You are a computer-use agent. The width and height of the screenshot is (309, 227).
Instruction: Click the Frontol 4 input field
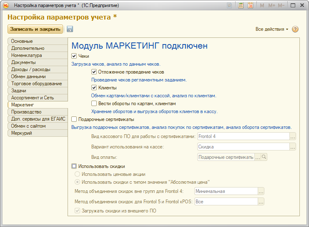[244, 136]
